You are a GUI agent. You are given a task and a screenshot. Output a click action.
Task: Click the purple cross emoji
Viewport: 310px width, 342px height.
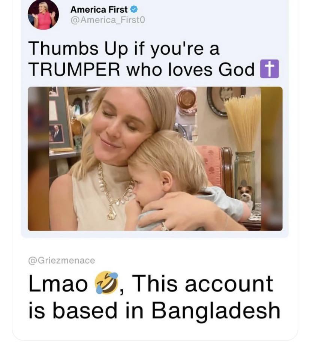coord(270,69)
